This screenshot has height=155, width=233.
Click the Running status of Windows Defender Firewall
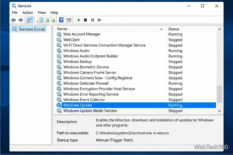point(175,83)
